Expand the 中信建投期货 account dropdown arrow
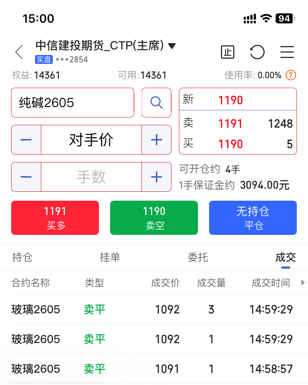 [x=172, y=46]
